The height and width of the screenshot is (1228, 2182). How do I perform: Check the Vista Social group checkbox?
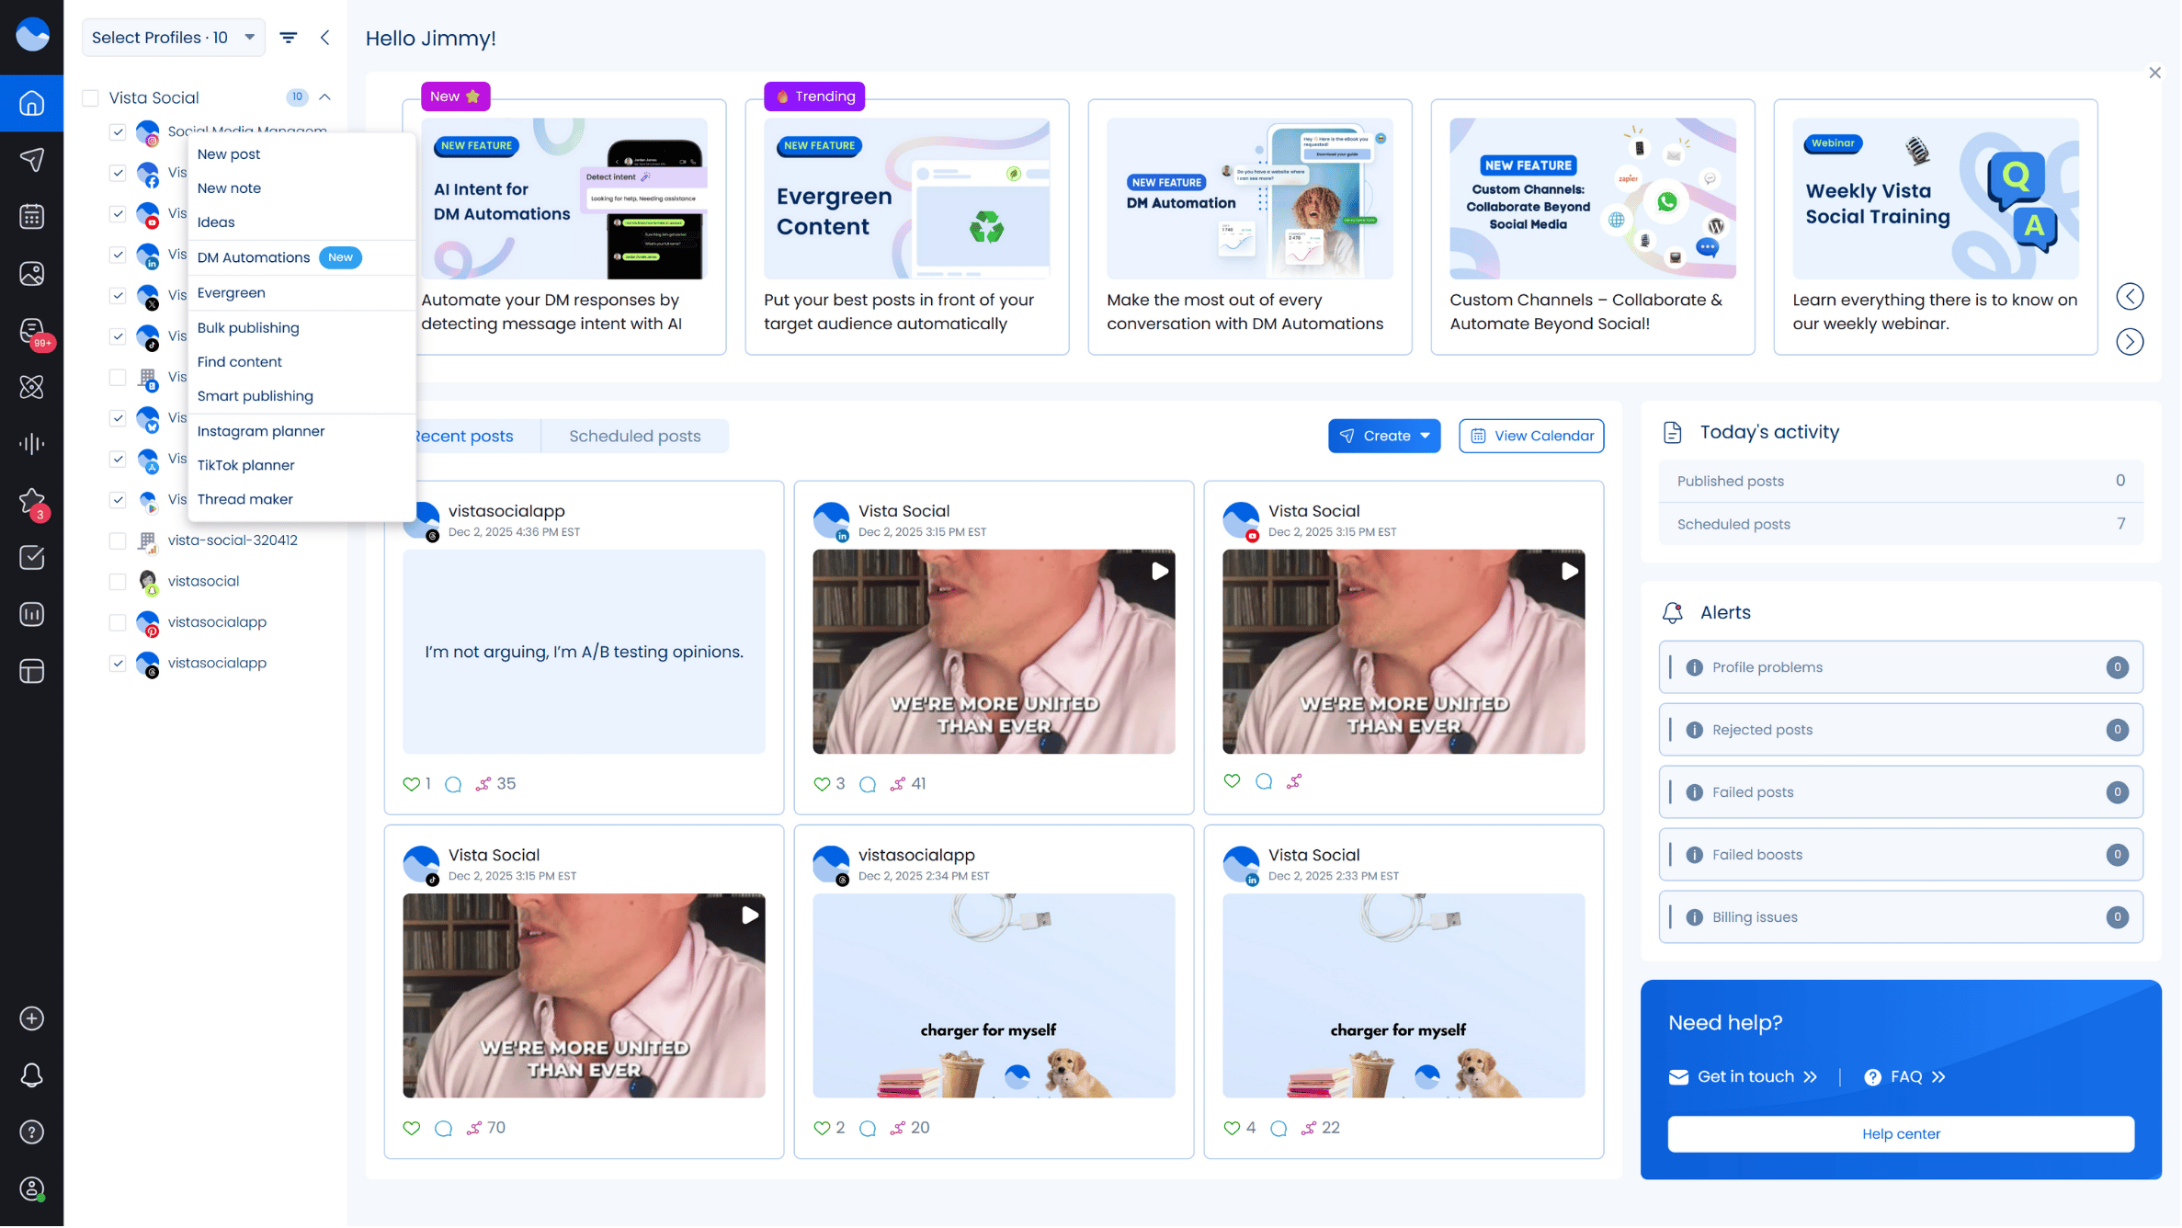[x=90, y=97]
